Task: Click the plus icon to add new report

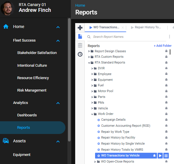Action: pyautogui.click(x=80, y=28)
